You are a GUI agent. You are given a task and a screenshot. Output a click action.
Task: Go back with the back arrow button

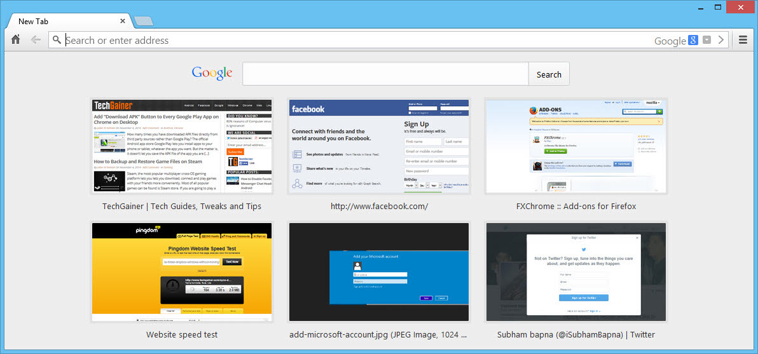click(35, 40)
